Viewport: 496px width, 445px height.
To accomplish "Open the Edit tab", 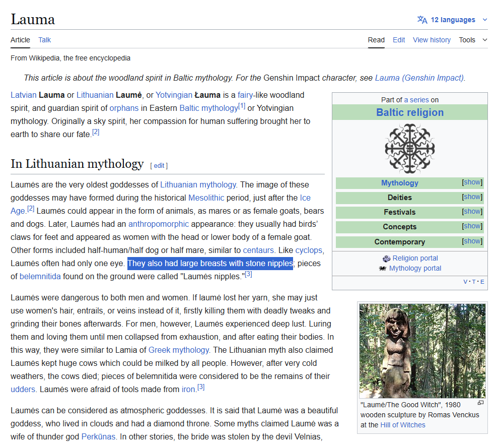I will coord(399,40).
